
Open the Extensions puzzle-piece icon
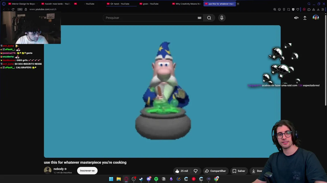(309, 9)
